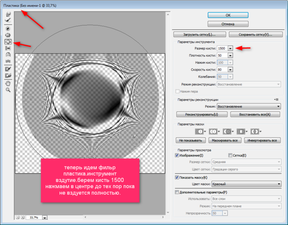Click the Отмена cancel button

[228, 24]
